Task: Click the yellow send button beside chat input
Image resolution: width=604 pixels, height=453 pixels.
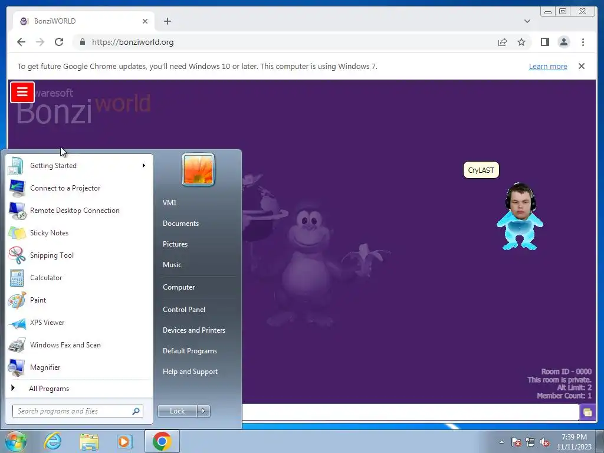Action: pos(587,412)
